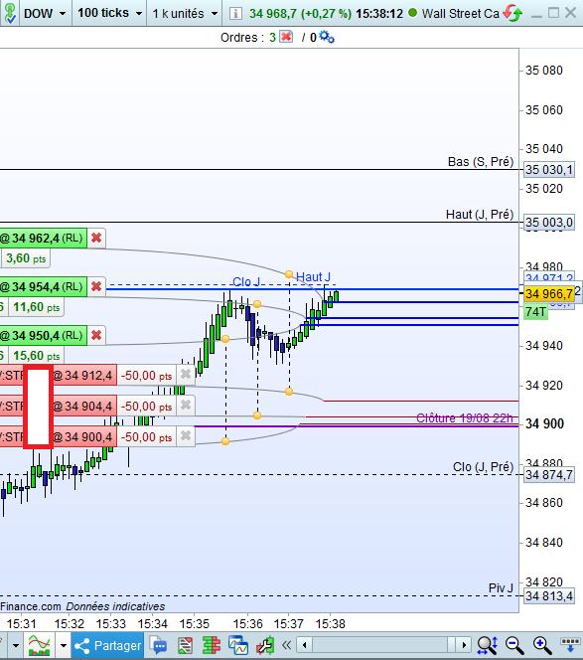
Task: Click the Wall Street Ca instrument name
Action: (460, 14)
